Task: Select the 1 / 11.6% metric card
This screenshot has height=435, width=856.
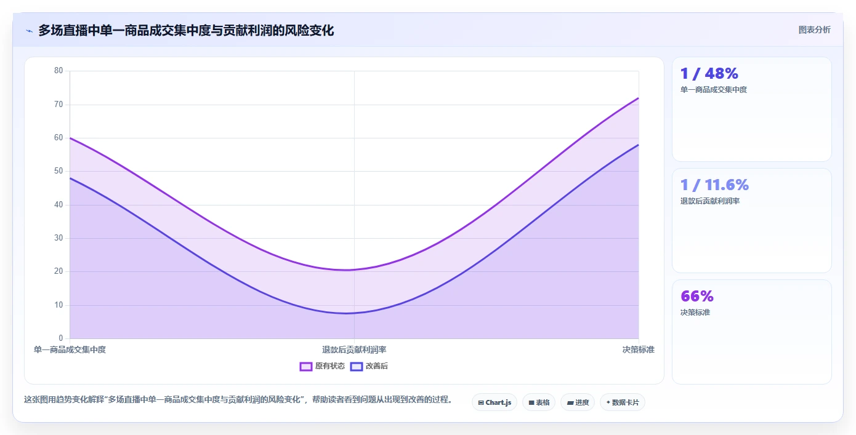Action: click(752, 221)
